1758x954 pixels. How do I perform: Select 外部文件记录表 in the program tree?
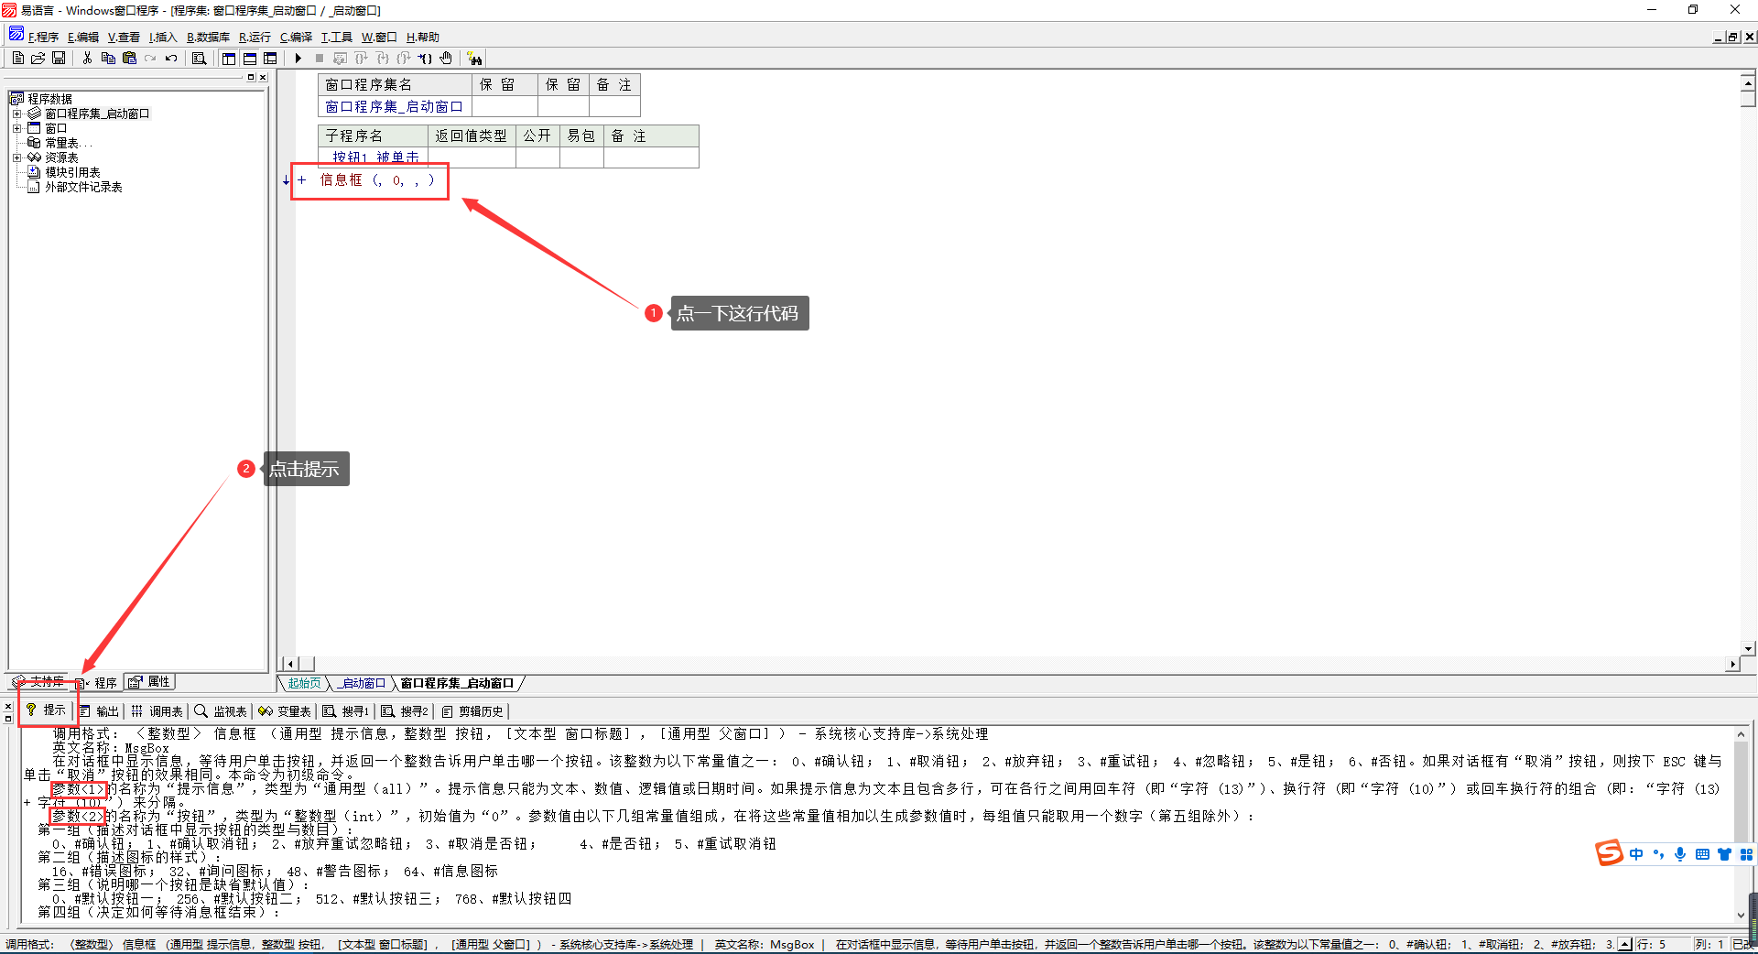(x=83, y=187)
